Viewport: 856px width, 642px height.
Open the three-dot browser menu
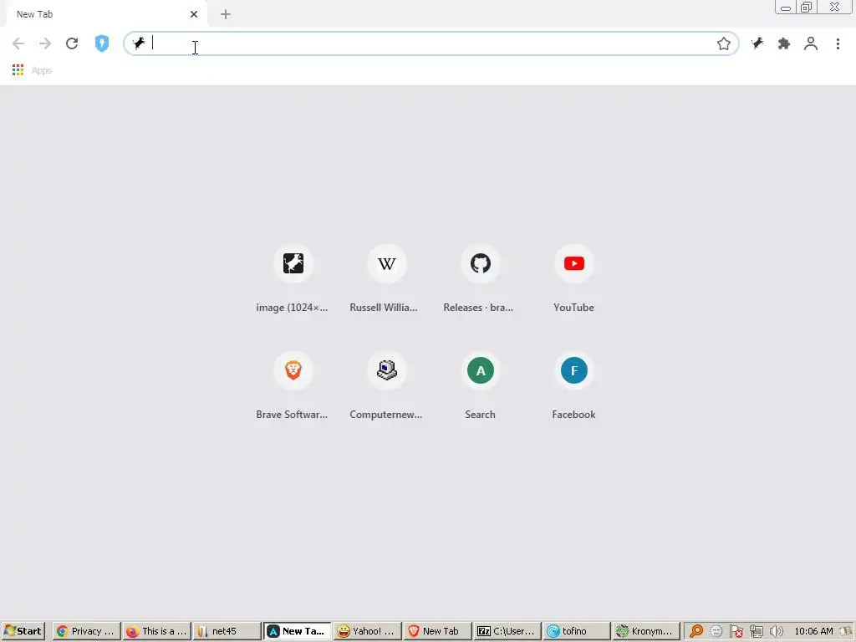838,43
